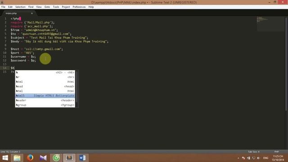Image resolution: width=288 pixels, height=162 pixels.
Task: Choose the 'hr' autocomplete suggestion
Action: (x=45, y=77)
